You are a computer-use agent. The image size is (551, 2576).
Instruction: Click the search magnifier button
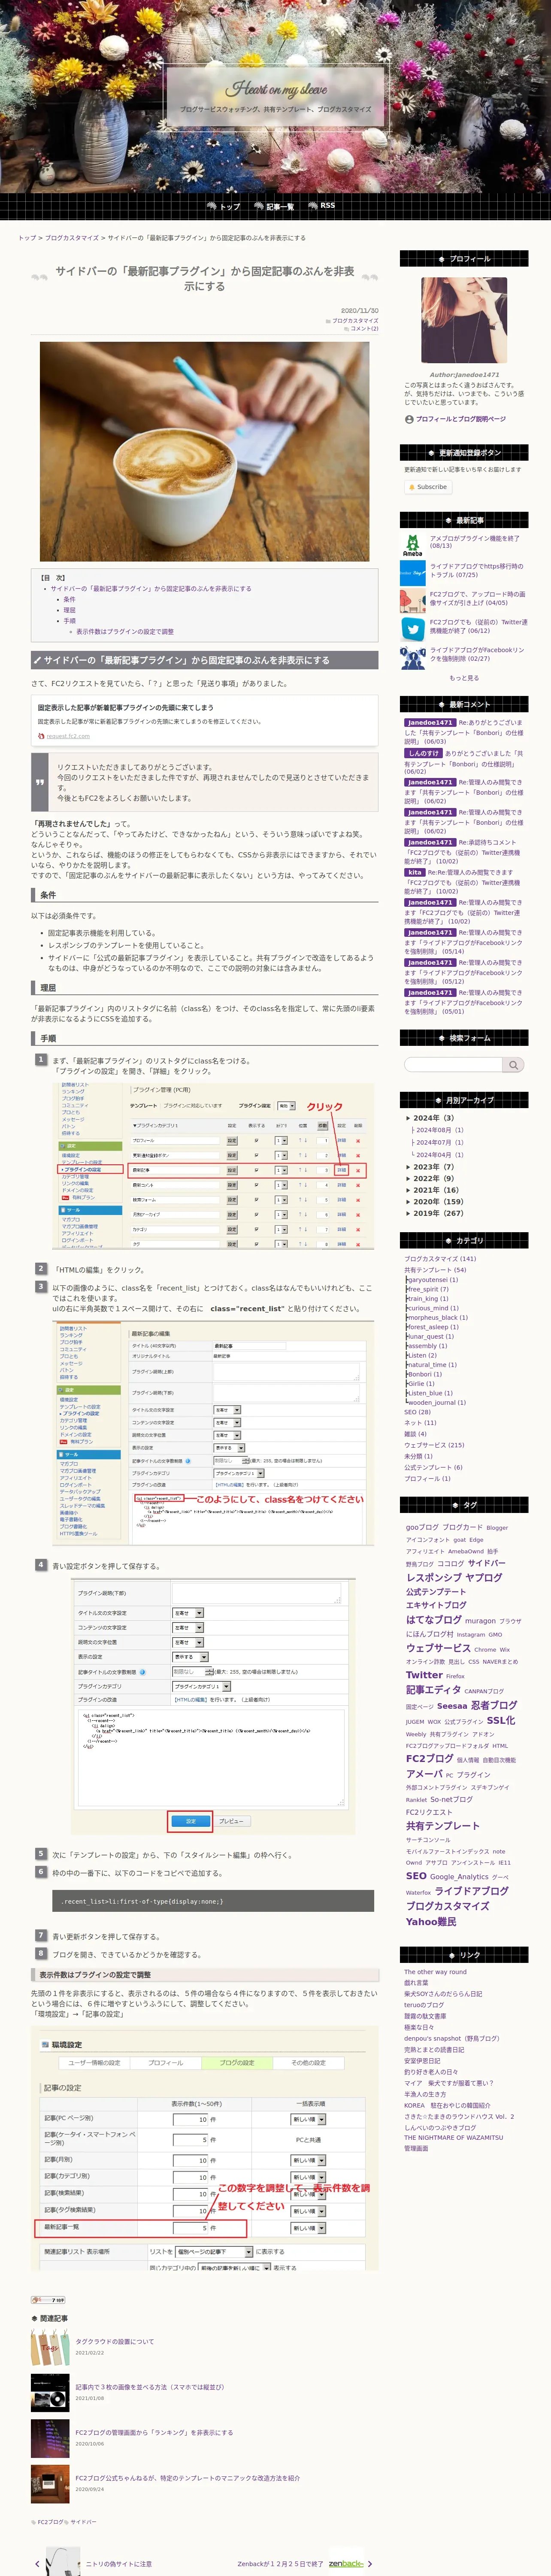pos(513,1065)
